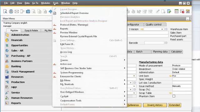The height and width of the screenshot is (112, 200).
Task: Click the pencil Layout Designer toolbar icon
Action: point(158,12)
